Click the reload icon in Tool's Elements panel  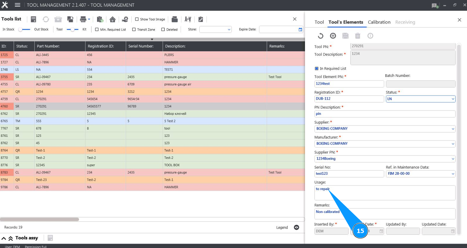(x=320, y=36)
